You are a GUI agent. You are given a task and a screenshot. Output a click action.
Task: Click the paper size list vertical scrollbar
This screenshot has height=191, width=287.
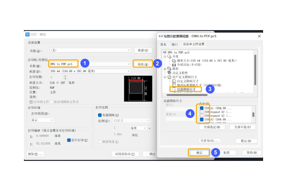point(254,115)
